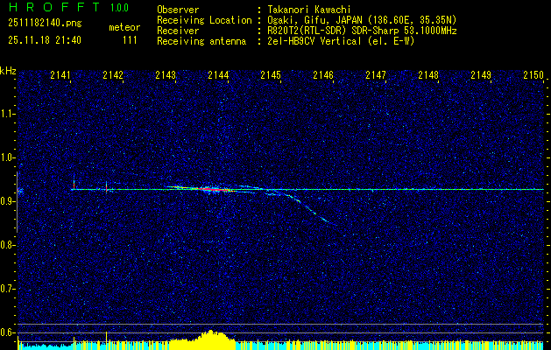The width and height of the screenshot is (551, 350).
Task: Click time marker 2143
Action: 166,75
